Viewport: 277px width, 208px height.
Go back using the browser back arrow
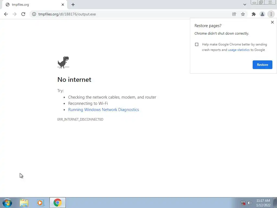point(6,14)
